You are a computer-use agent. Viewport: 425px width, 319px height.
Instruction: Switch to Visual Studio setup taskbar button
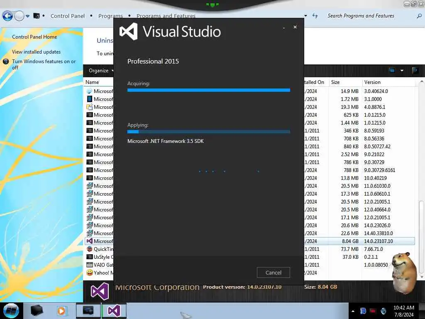click(114, 311)
